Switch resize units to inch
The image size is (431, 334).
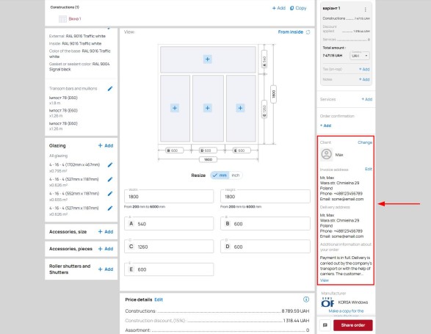point(236,175)
